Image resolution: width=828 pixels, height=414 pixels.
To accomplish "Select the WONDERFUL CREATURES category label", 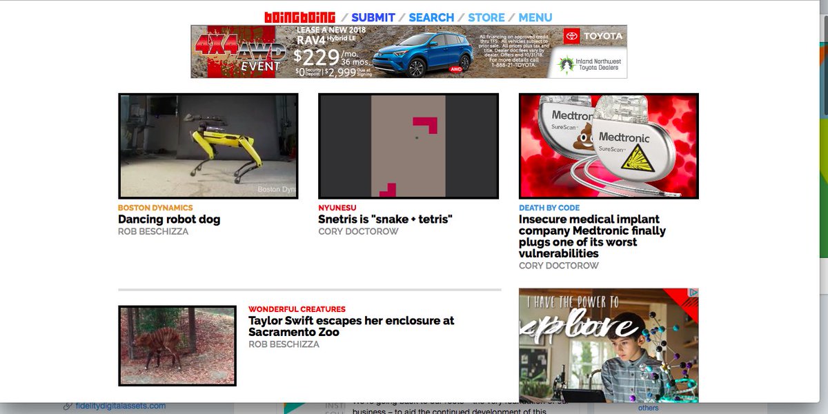I will click(x=297, y=309).
